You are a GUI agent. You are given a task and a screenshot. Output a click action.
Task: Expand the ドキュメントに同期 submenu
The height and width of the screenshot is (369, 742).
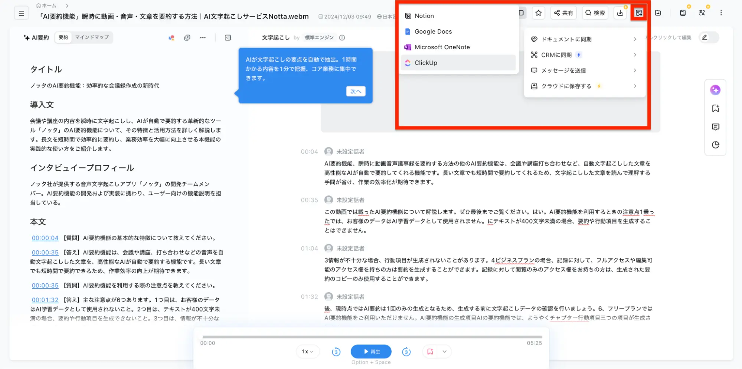(584, 39)
